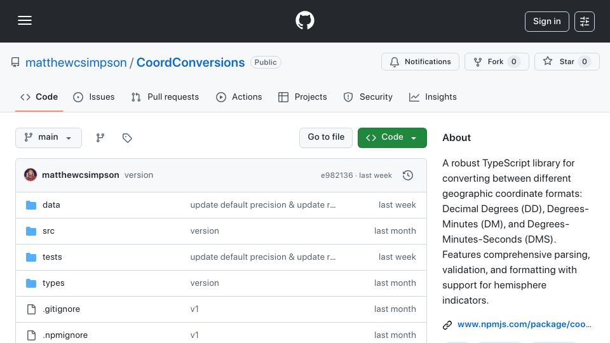The height and width of the screenshot is (343, 610).
Task: View branches via the branch icon
Action: [100, 138]
